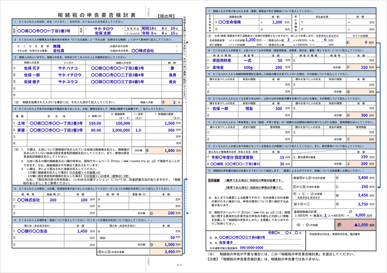Screen dimensions: 387x273
Task: Click the Ⓒ stock total 100 万円
Action: point(166,213)
